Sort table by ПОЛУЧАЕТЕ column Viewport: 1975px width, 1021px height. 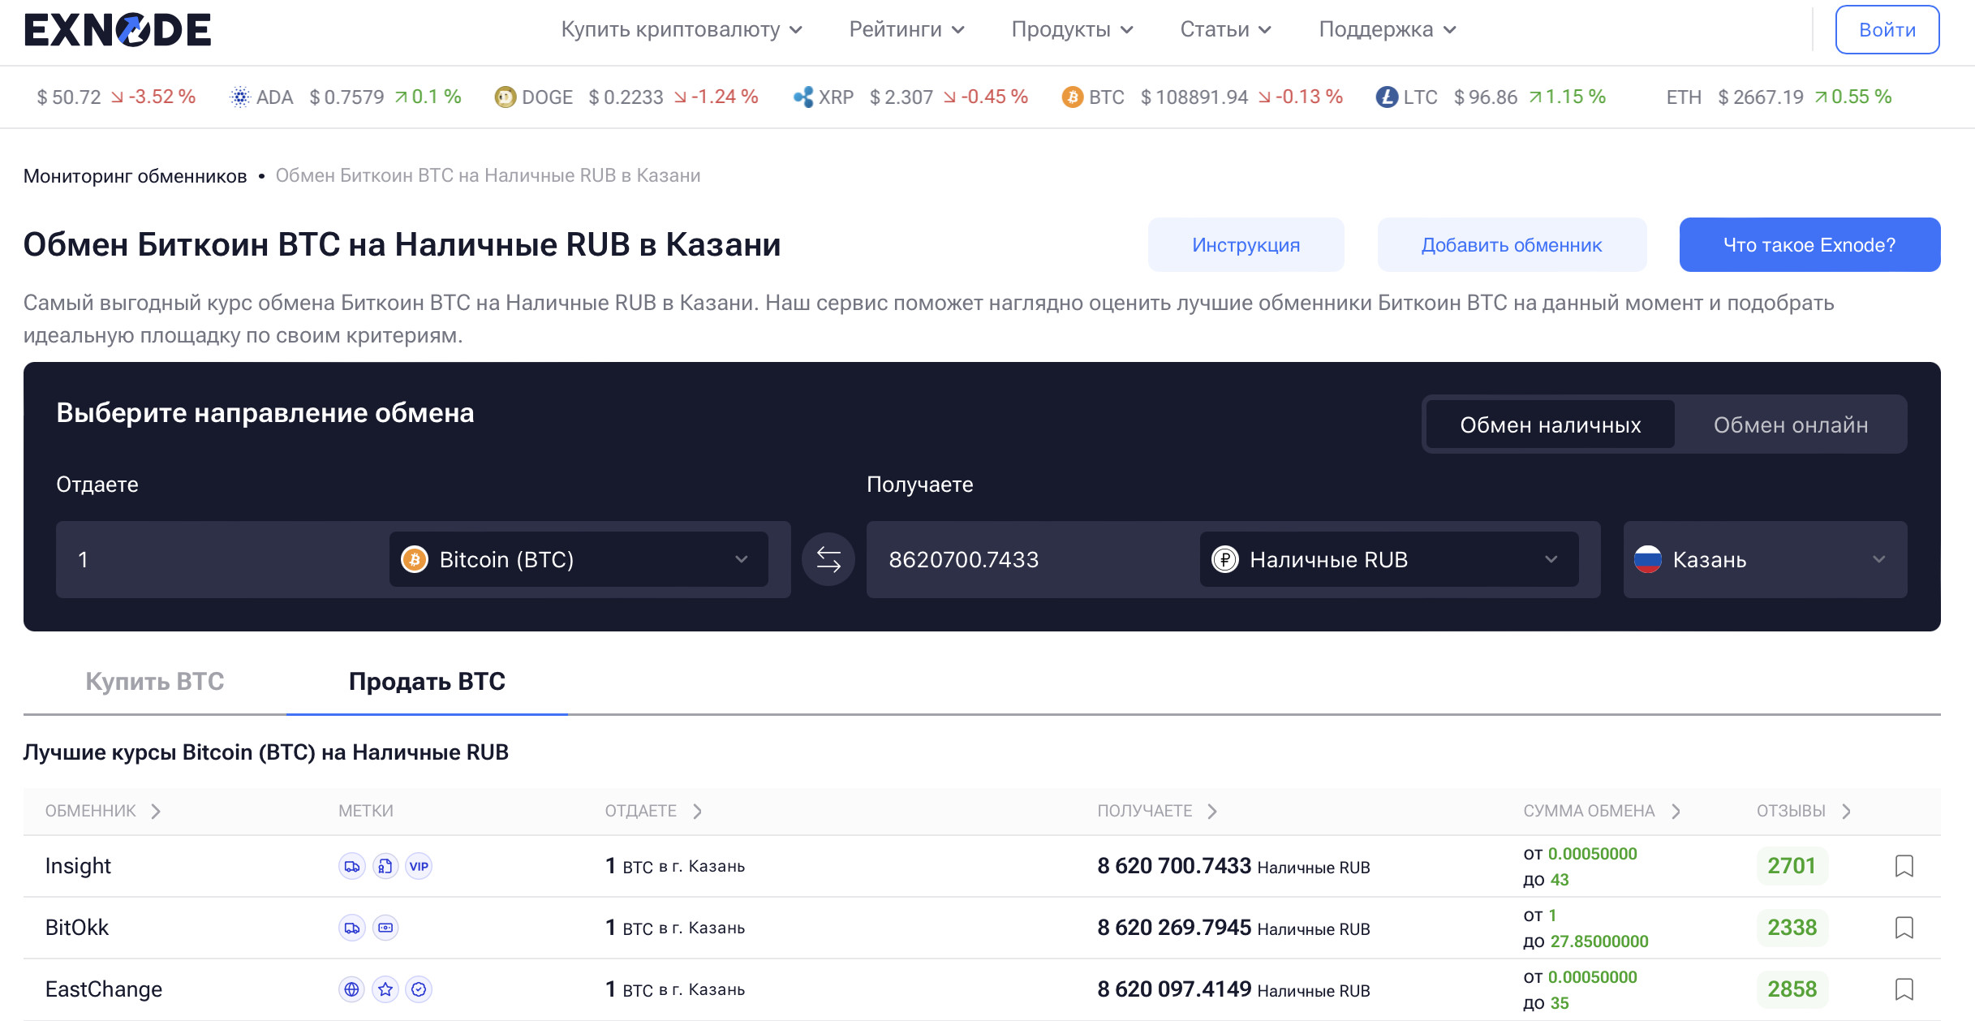click(1156, 811)
